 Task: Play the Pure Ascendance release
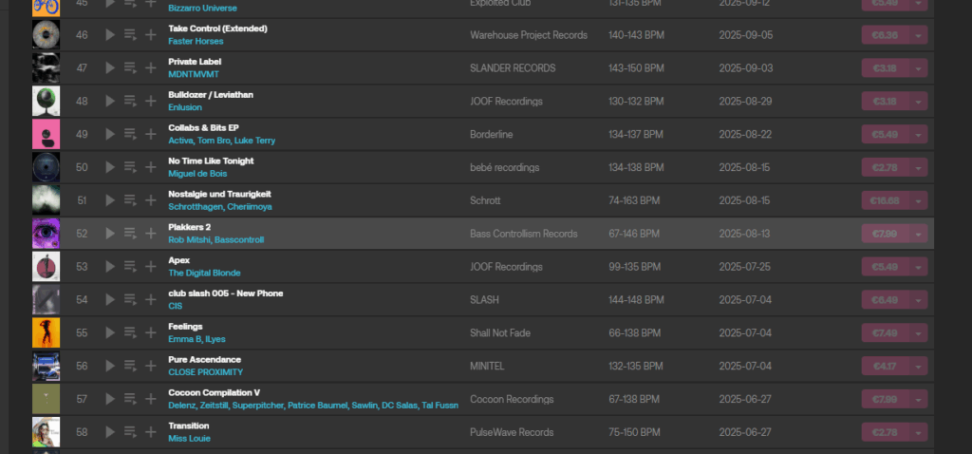pos(110,367)
